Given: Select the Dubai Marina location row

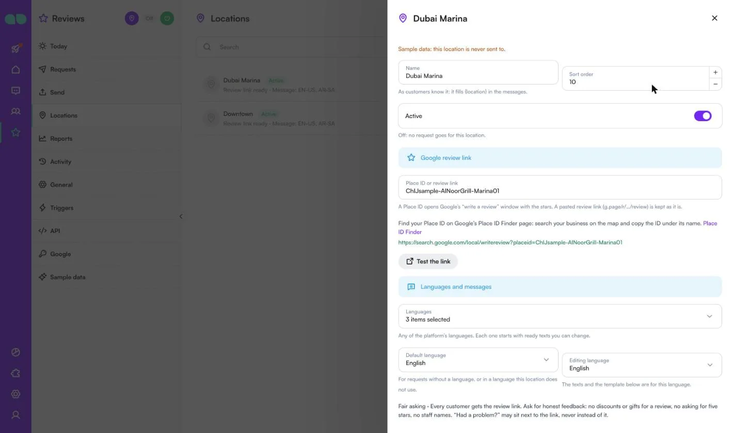Looking at the screenshot, I should tap(292, 85).
